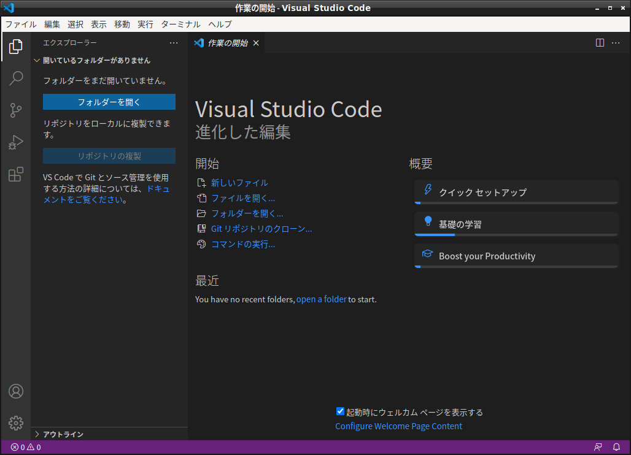Click the split editor icon
The width and height of the screenshot is (631, 455).
[x=600, y=42]
